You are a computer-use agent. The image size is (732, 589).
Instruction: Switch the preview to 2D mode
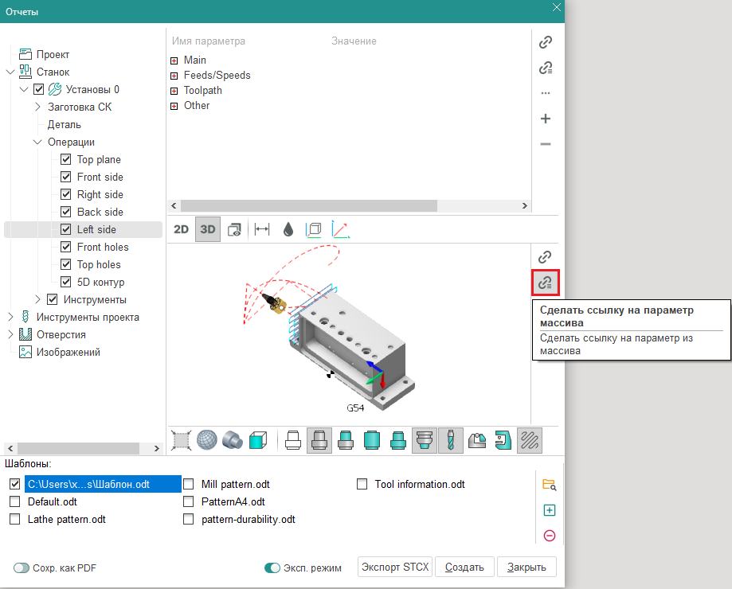(182, 229)
